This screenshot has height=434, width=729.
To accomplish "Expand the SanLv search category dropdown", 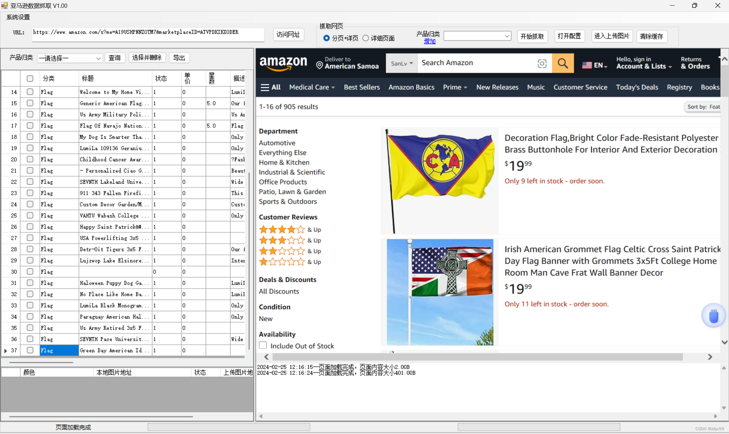I will coord(401,63).
